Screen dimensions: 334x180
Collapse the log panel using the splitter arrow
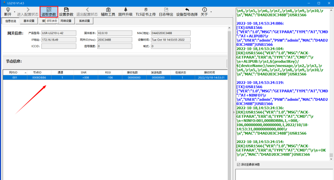(x=233, y=112)
